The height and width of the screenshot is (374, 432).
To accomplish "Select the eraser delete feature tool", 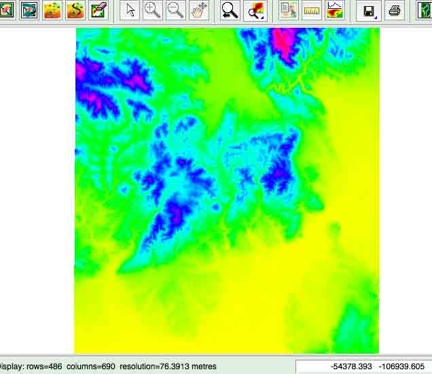I will coord(98,10).
